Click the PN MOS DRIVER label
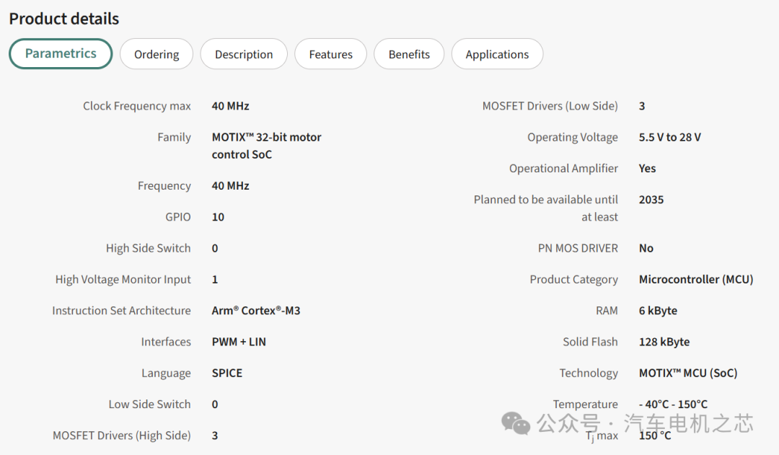The width and height of the screenshot is (779, 455). (x=578, y=248)
